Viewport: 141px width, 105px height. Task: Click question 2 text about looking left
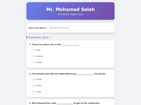tap(67, 74)
